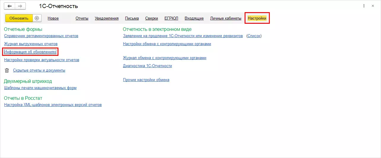Screen dimensions: 381x158
Task: Open Шаблоны печати машиночитаемых форм
Action: click(x=40, y=88)
